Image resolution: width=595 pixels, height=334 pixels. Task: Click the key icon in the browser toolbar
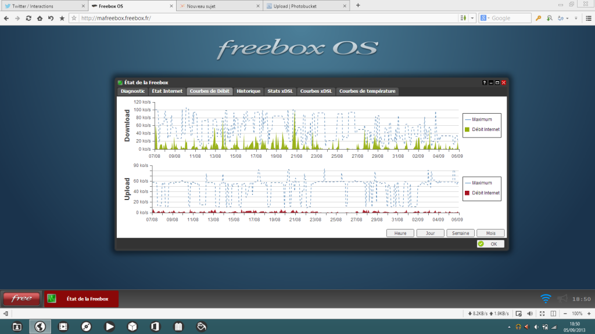(538, 18)
